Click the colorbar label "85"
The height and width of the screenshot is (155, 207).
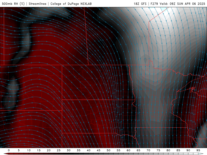[x=178, y=150]
